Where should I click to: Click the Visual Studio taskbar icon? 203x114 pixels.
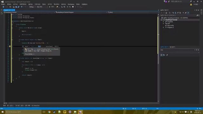[x=80, y=112]
